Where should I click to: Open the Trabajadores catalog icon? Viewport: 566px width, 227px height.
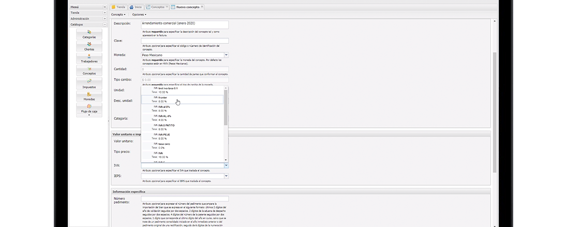89,58
